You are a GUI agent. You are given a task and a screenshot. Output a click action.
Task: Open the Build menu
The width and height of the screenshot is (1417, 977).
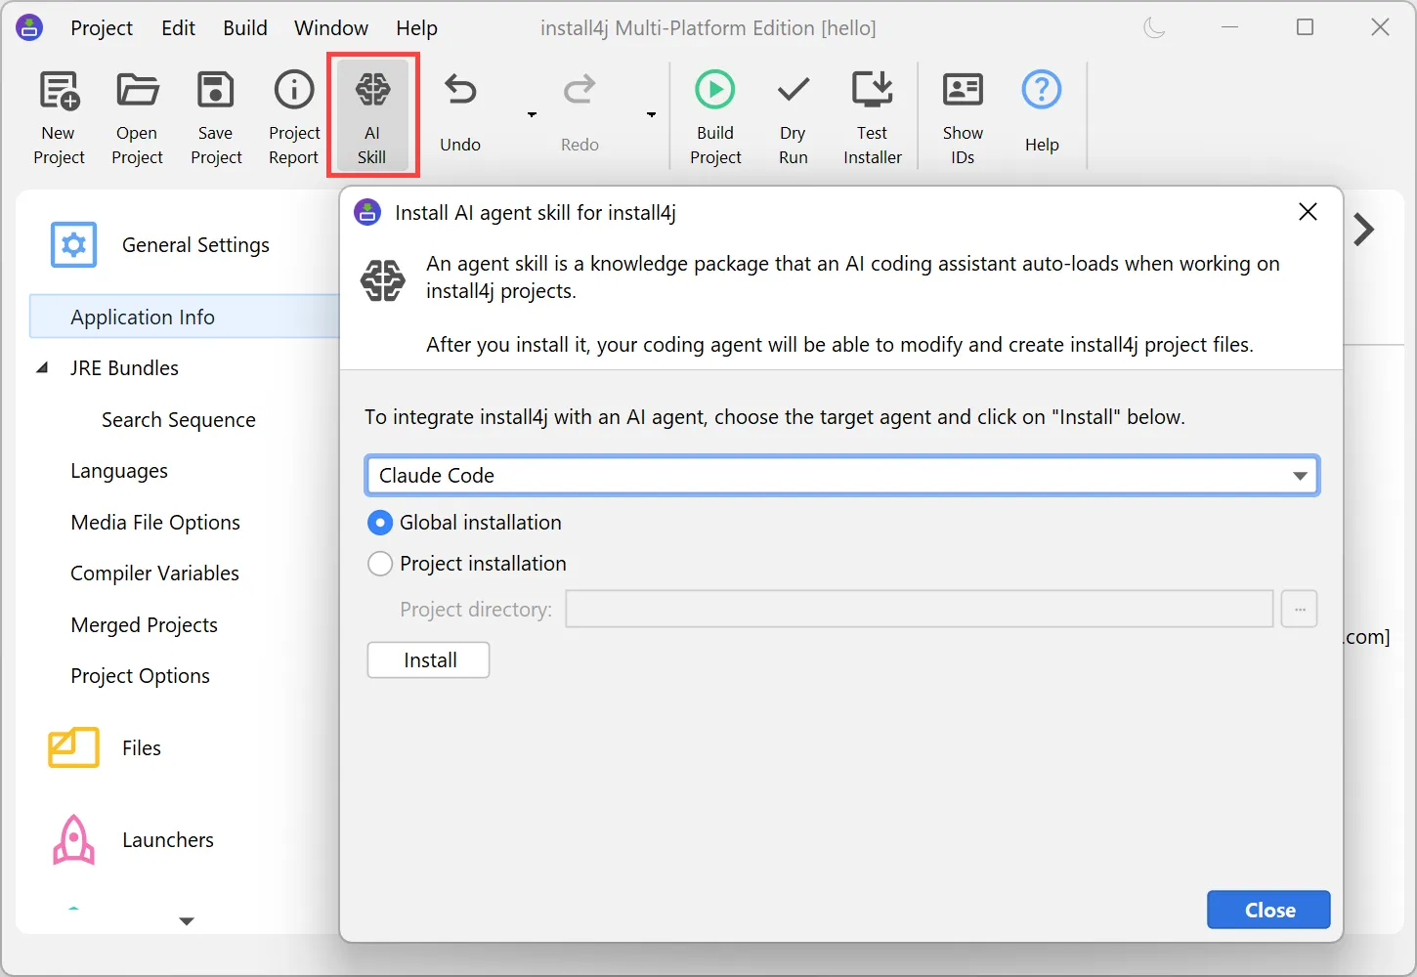(x=245, y=27)
